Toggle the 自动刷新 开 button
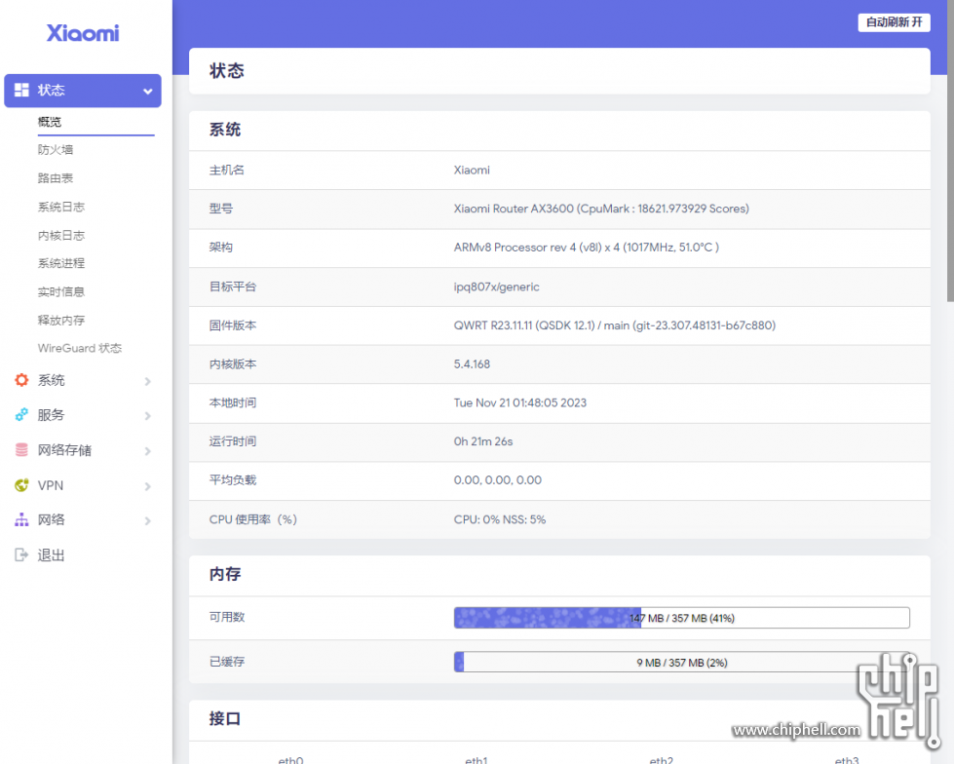 click(894, 22)
